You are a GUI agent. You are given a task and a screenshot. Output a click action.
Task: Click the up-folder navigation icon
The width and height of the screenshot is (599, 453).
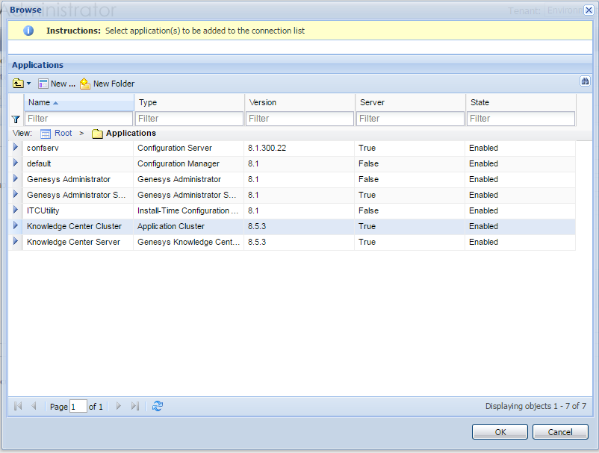(x=18, y=84)
